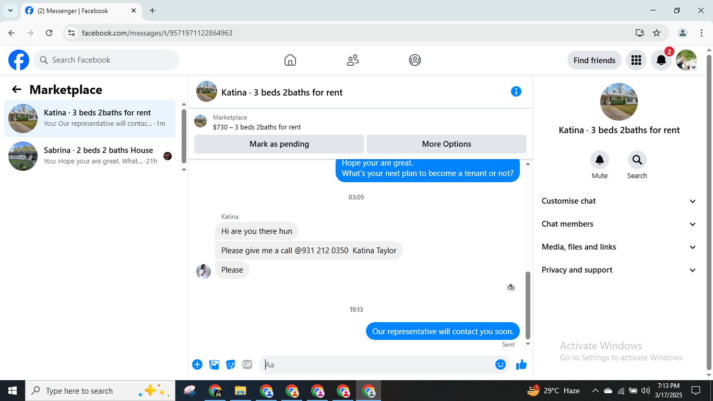The width and height of the screenshot is (713, 401).
Task: Click the browser address bar URL
Action: 157,33
